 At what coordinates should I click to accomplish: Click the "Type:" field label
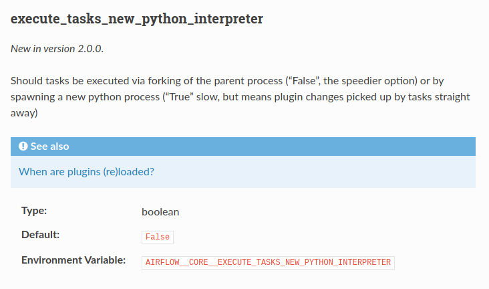34,211
